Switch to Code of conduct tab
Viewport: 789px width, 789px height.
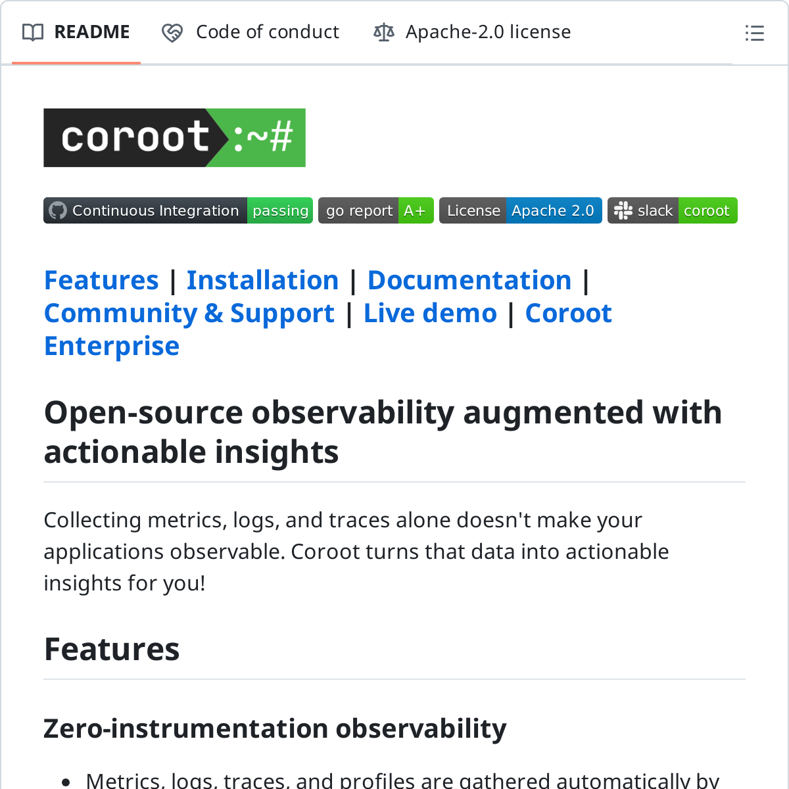point(267,32)
